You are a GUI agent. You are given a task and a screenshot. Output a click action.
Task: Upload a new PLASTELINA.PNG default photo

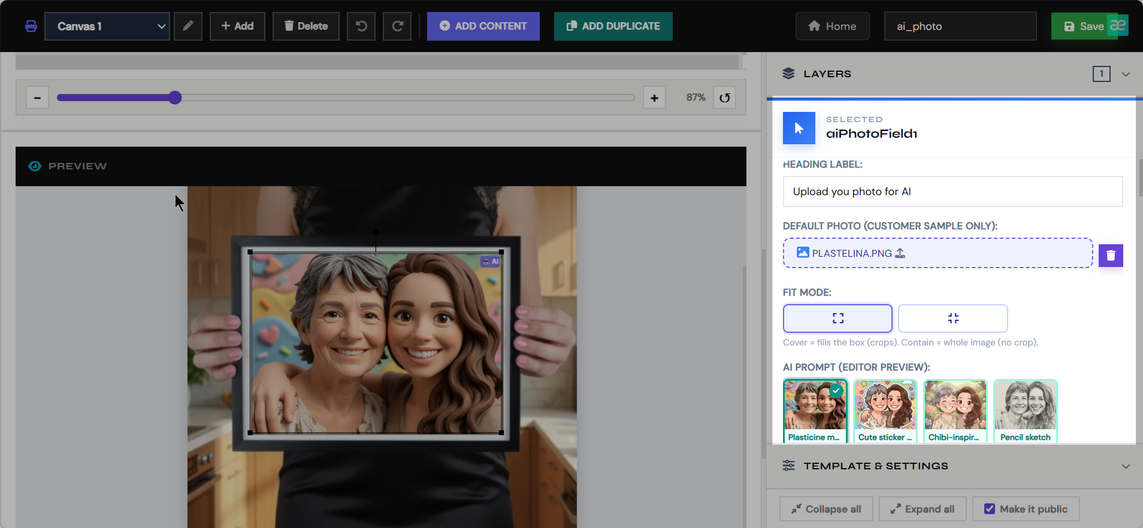pyautogui.click(x=938, y=253)
